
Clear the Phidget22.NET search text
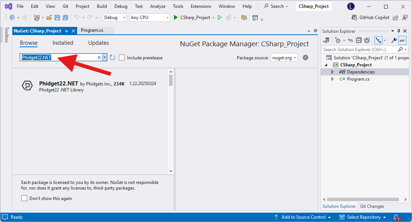coord(99,57)
